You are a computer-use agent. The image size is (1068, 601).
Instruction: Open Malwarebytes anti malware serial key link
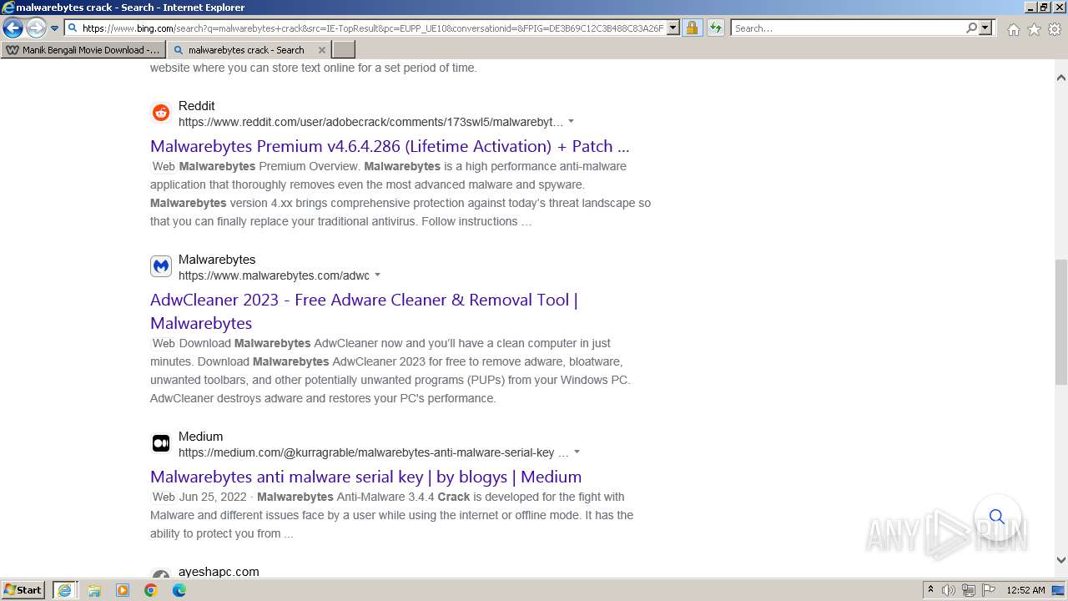coord(365,477)
